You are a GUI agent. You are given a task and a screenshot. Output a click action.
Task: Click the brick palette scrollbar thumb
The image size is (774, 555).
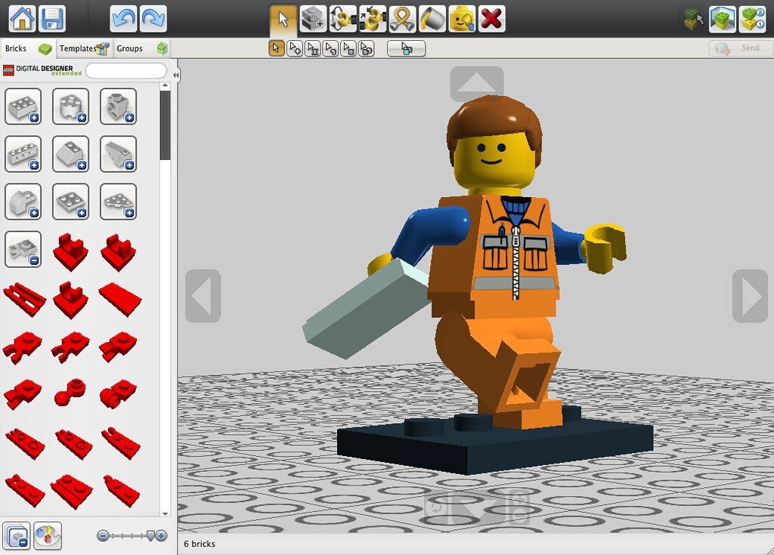pos(166,125)
